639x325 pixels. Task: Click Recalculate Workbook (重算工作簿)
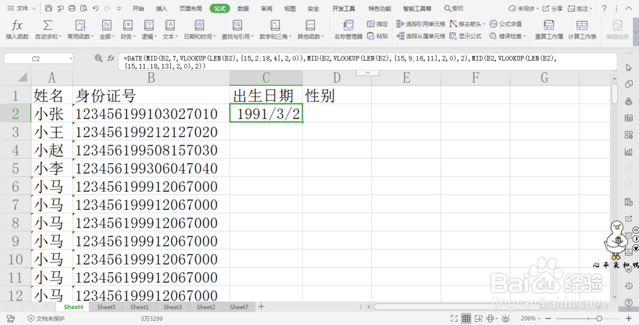549,30
